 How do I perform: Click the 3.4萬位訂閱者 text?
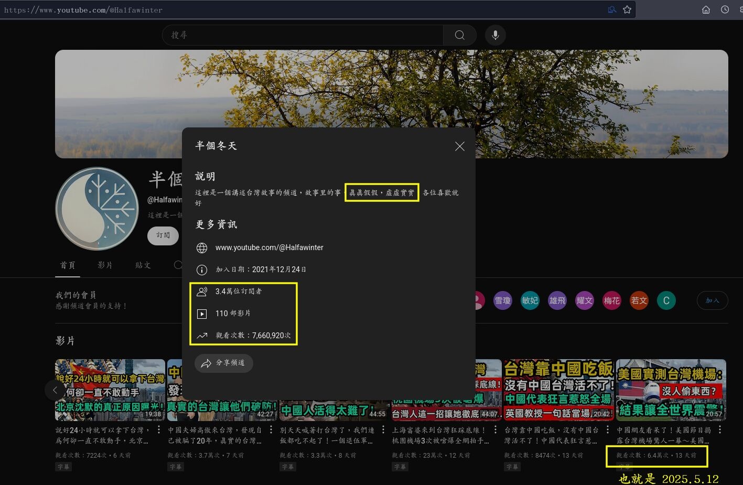(x=239, y=292)
